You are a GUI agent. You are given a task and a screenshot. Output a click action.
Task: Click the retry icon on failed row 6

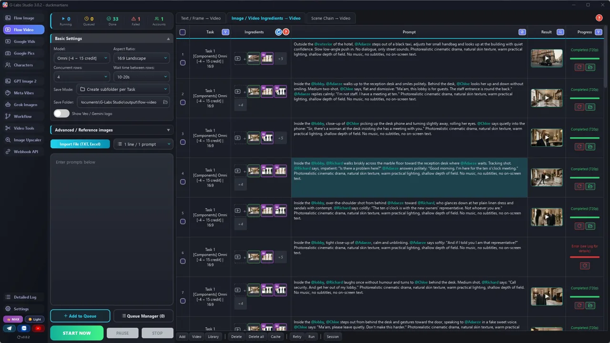pyautogui.click(x=585, y=266)
